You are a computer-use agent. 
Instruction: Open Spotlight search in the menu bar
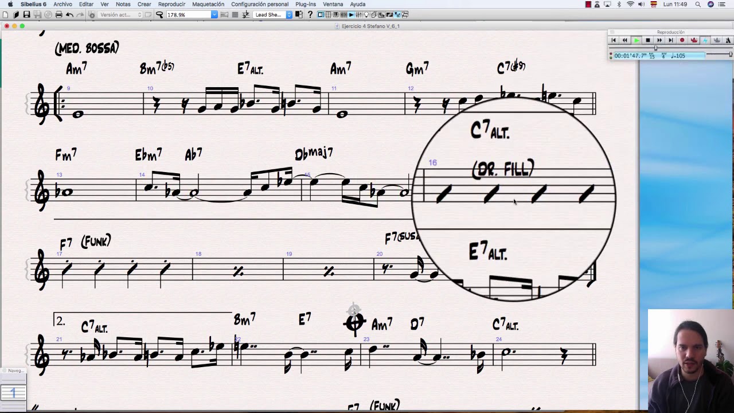click(698, 4)
